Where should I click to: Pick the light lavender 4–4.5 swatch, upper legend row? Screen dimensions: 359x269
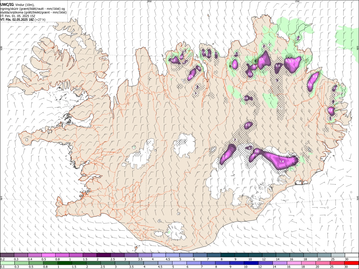coord(159,255)
